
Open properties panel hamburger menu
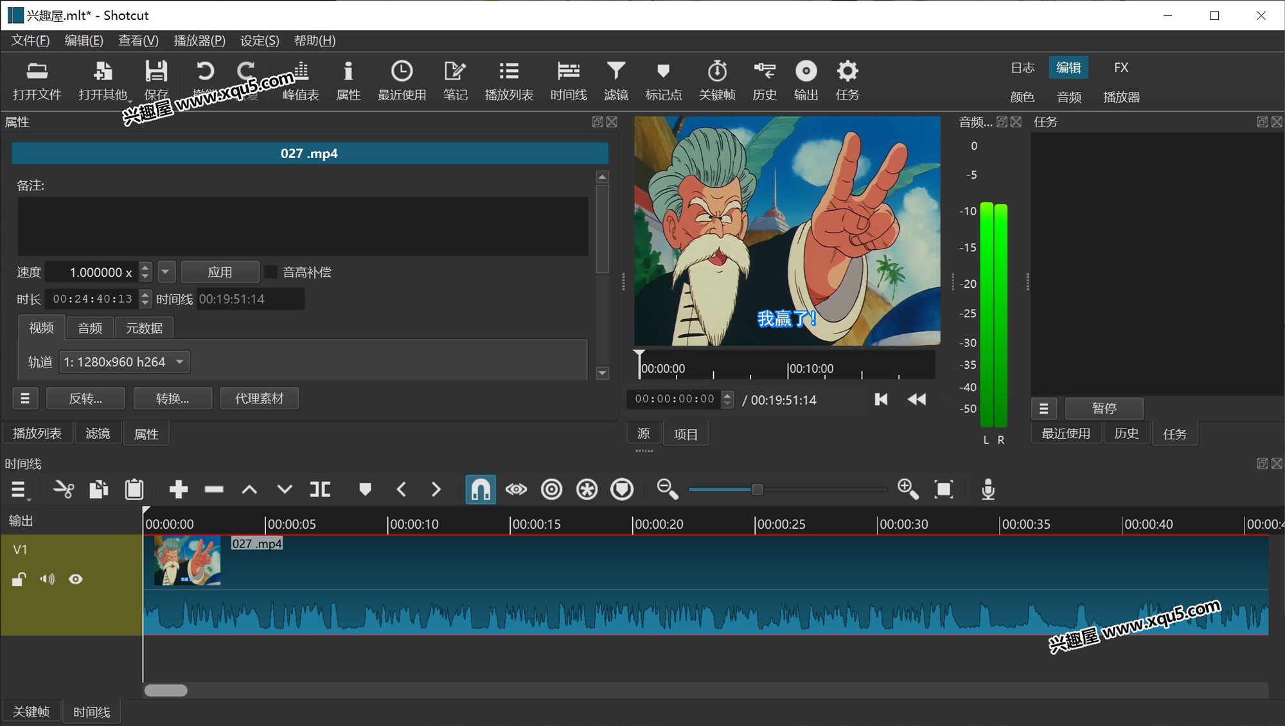[25, 399]
